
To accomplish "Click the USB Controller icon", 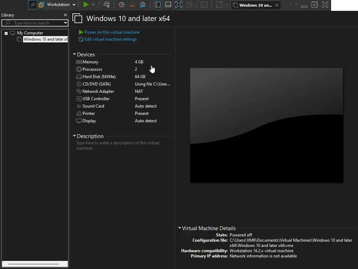I will (x=79, y=98).
